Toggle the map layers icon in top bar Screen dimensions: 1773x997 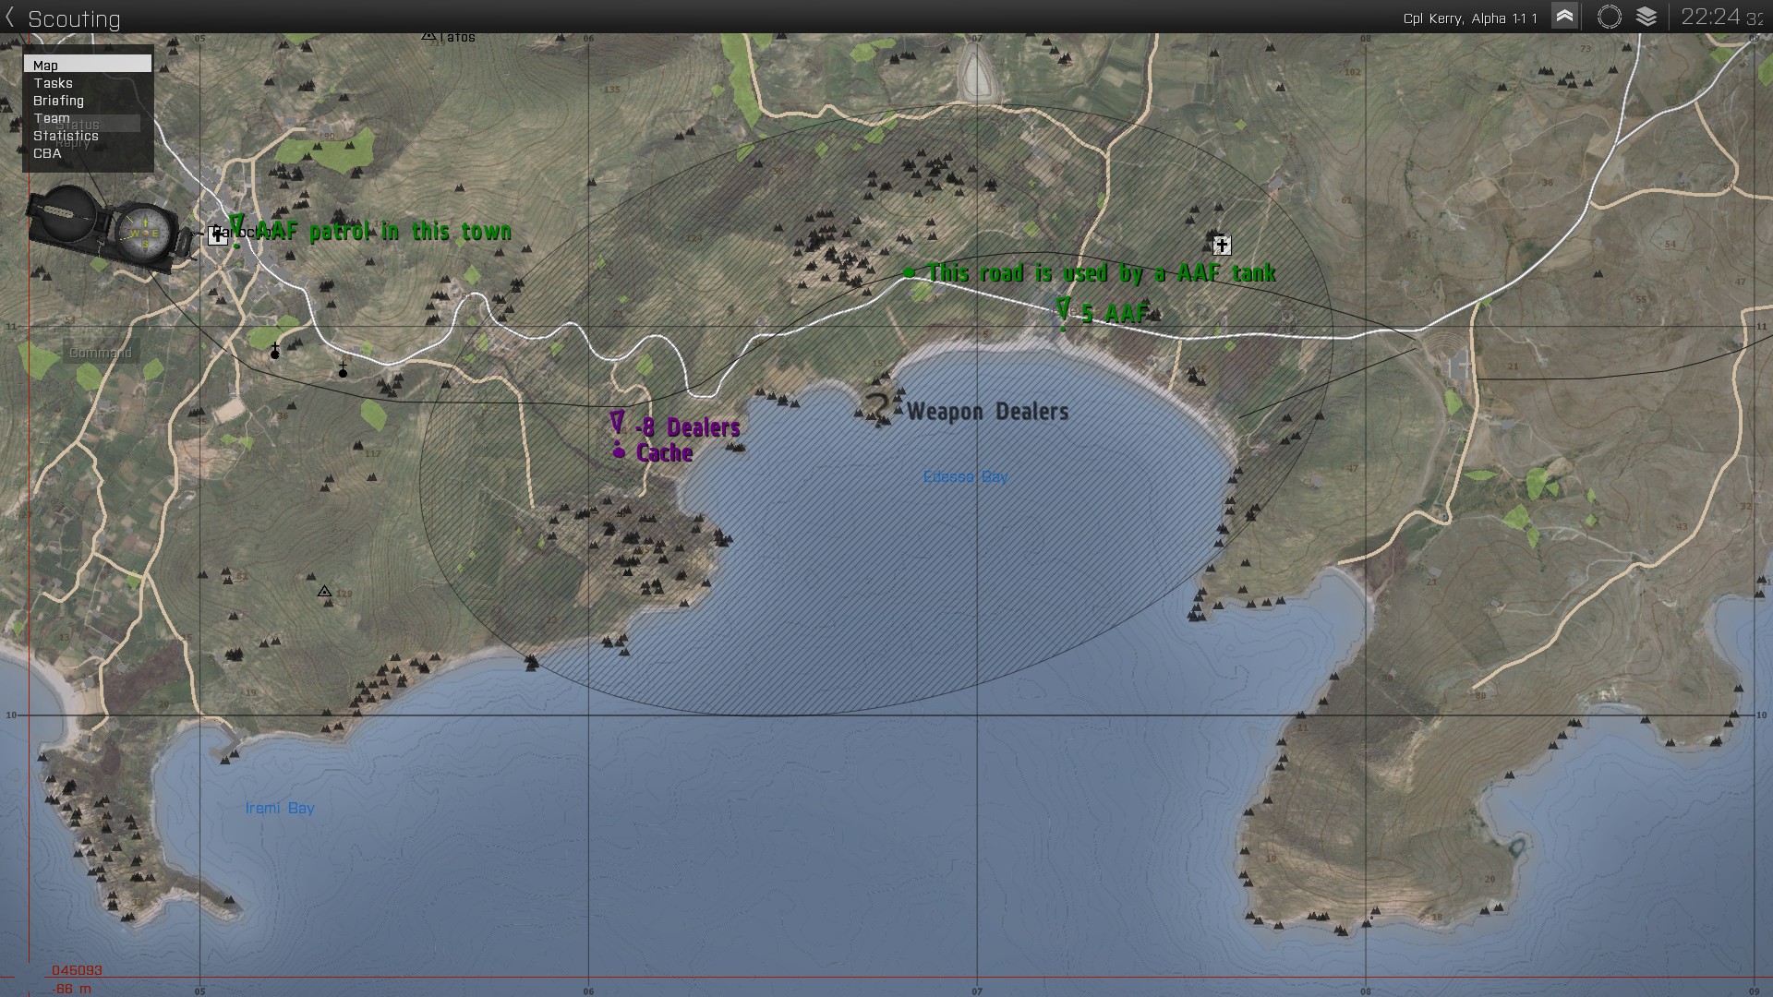click(x=1646, y=17)
